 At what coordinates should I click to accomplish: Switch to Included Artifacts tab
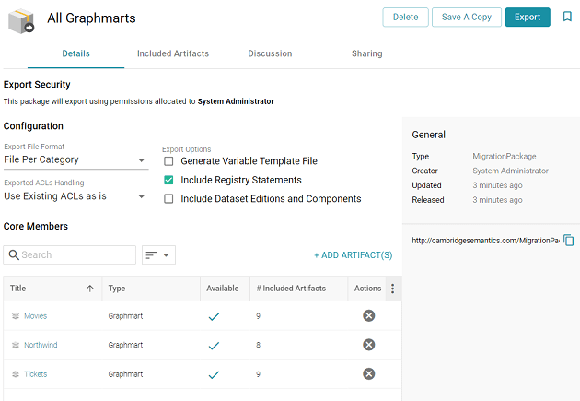click(173, 54)
